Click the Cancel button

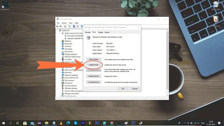pos(134,89)
